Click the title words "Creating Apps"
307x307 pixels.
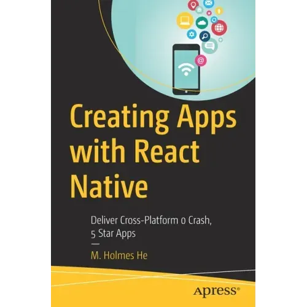(153, 120)
